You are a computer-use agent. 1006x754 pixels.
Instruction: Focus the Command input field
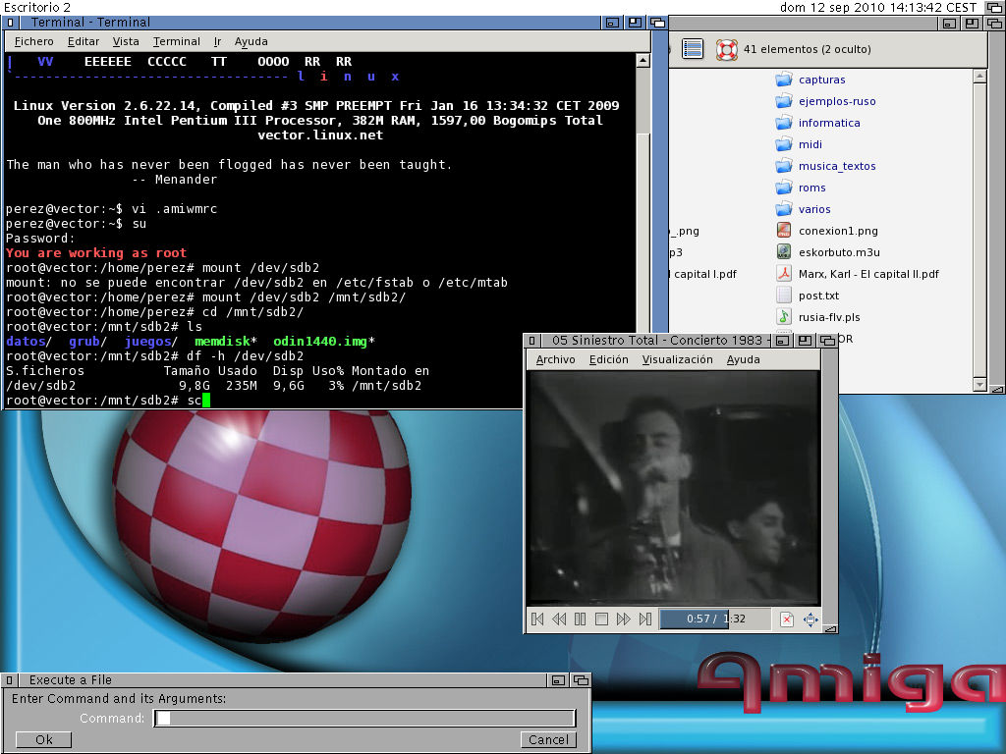(364, 718)
